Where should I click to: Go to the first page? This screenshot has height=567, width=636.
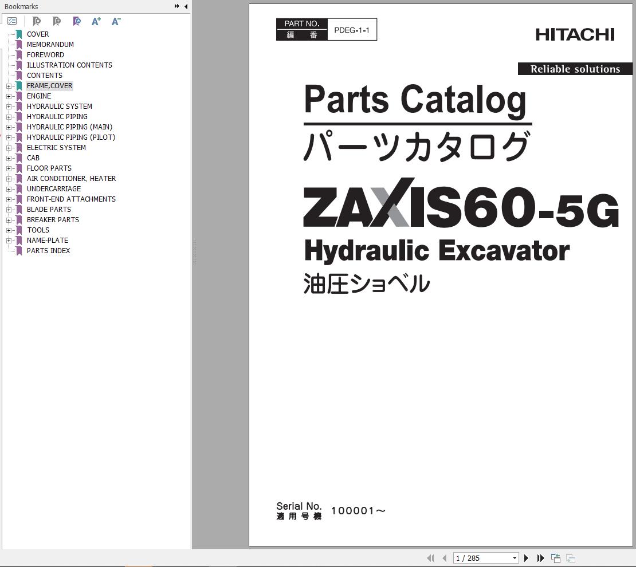coord(430,558)
